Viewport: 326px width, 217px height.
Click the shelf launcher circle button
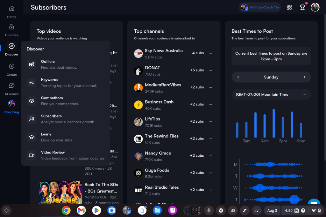(6, 211)
